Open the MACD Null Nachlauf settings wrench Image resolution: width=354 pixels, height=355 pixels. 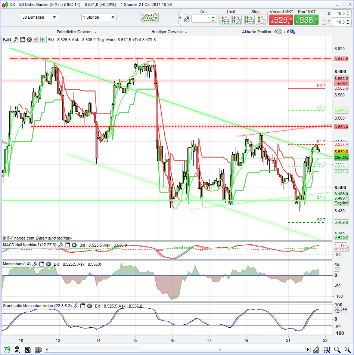[60, 245]
